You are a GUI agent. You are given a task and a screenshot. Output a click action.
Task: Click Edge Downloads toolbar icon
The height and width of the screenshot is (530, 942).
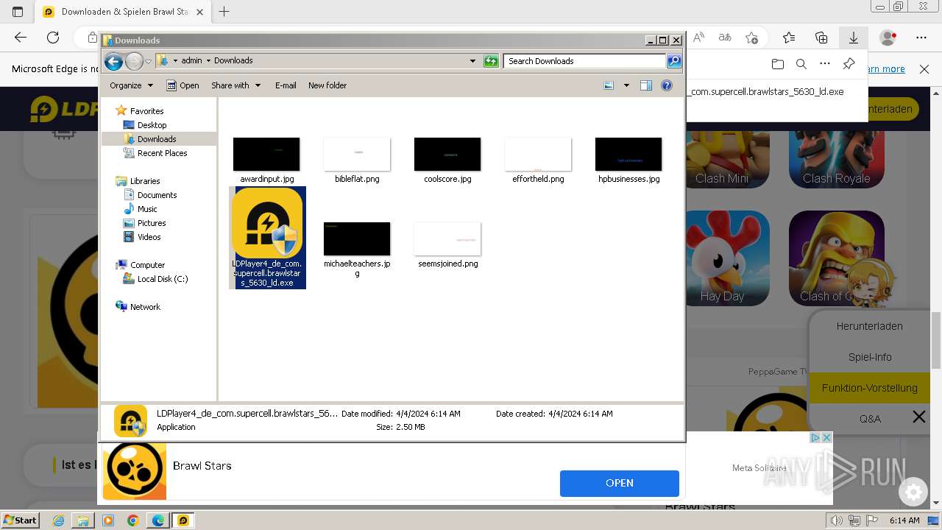(854, 38)
